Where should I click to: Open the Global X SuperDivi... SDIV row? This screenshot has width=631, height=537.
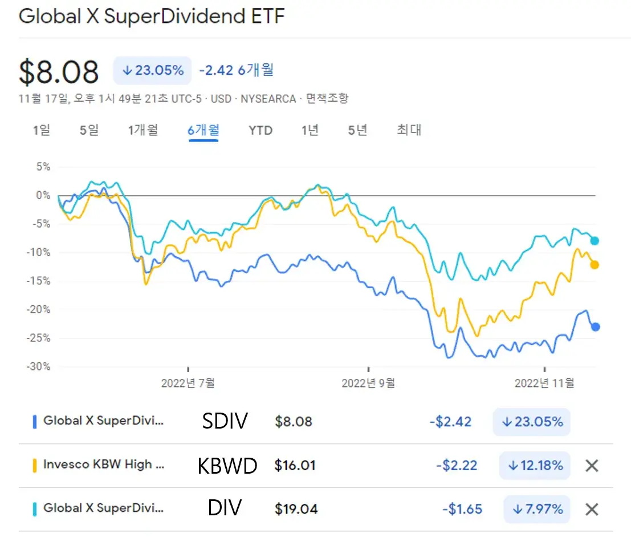point(316,422)
